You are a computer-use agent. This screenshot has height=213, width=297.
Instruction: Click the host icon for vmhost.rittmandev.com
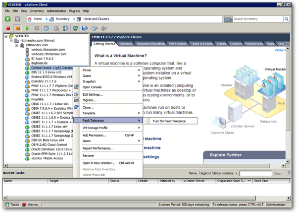(x=27, y=50)
